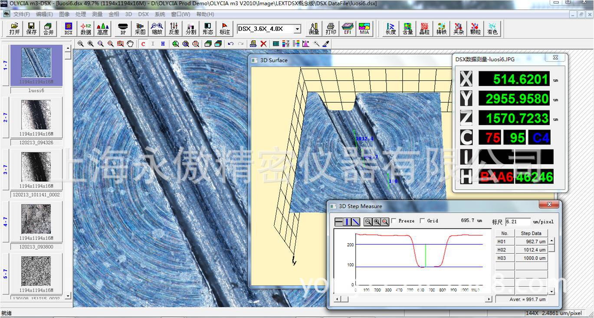Open the 图像 menu
This screenshot has width=594, height=318.
tap(64, 14)
